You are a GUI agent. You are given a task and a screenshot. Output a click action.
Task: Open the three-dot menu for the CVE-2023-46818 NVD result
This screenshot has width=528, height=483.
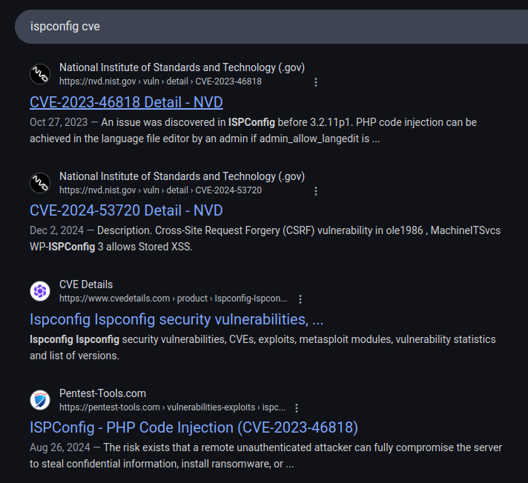pyautogui.click(x=316, y=82)
